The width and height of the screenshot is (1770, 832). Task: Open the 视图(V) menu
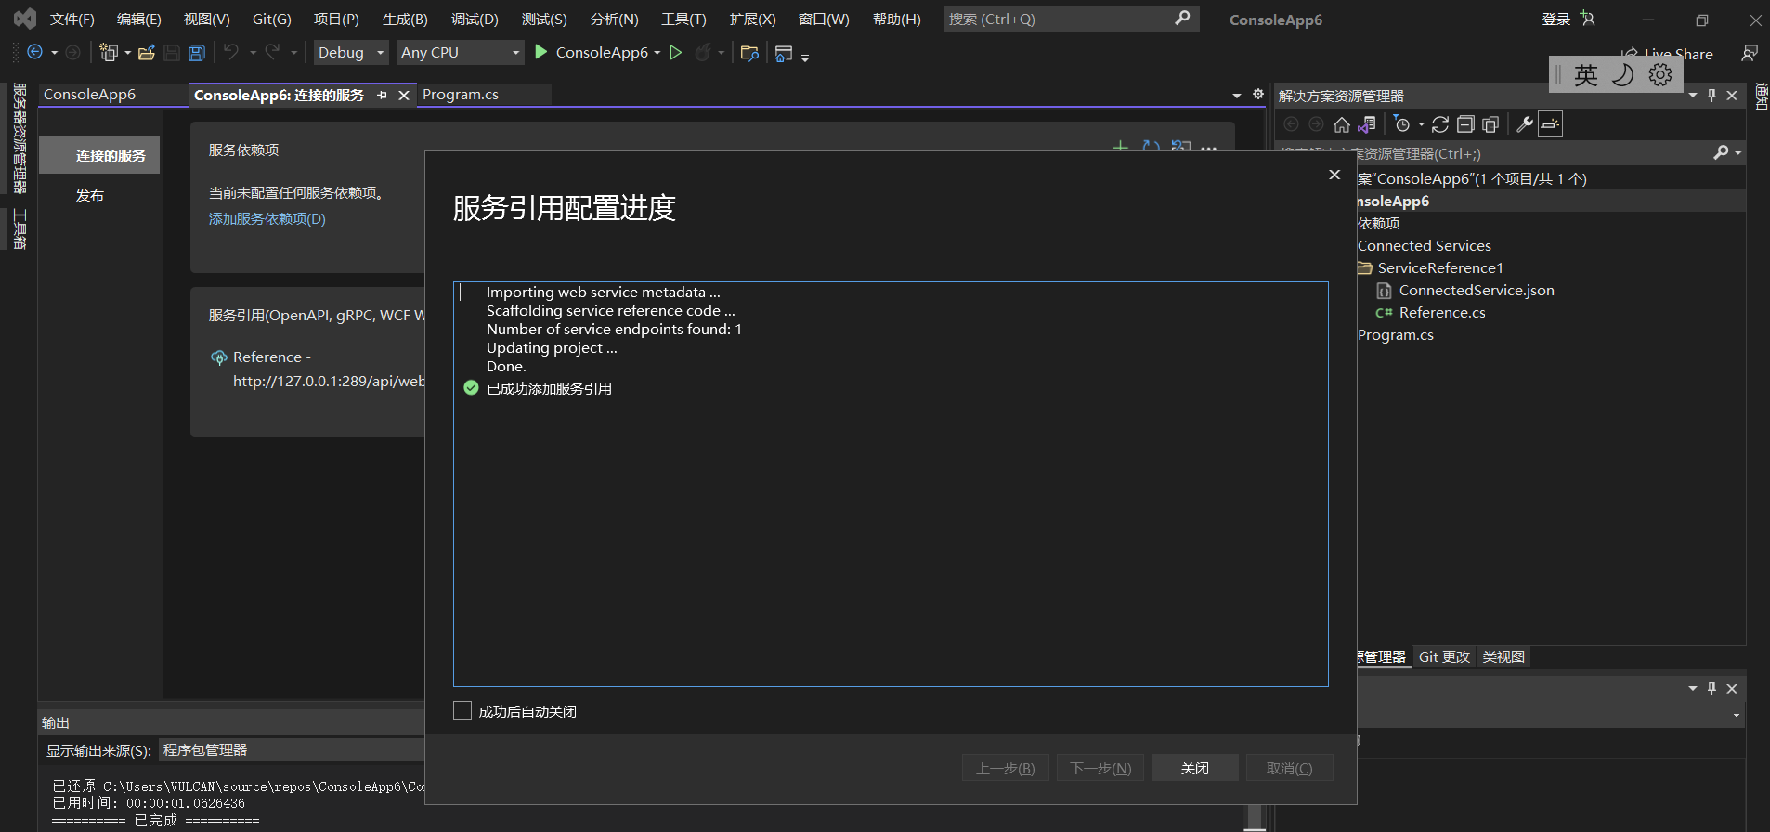(206, 19)
